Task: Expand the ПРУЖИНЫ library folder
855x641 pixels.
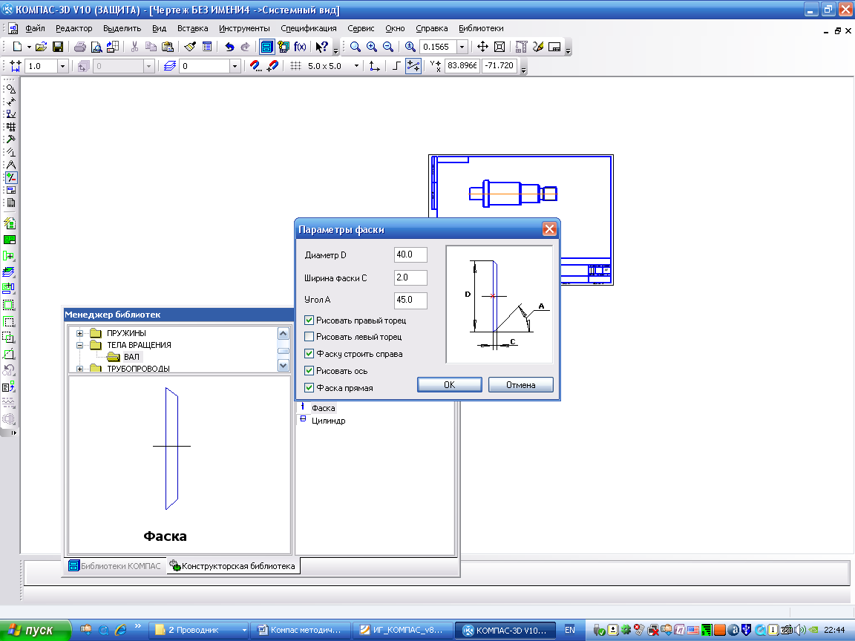Action: click(x=79, y=333)
